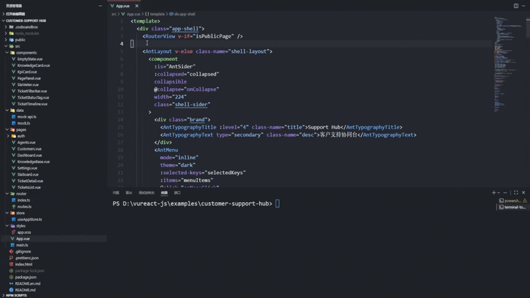
Task: Split the editor to the right
Action: click(516, 6)
